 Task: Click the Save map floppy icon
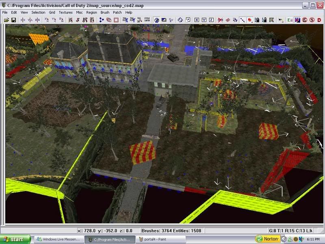click(13, 20)
